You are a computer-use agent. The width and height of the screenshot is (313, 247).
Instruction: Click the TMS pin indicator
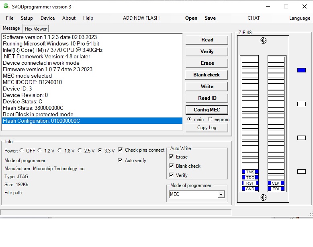click(x=250, y=172)
